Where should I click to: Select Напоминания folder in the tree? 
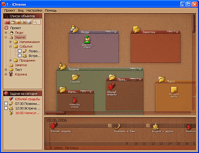pyautogui.click(x=29, y=42)
